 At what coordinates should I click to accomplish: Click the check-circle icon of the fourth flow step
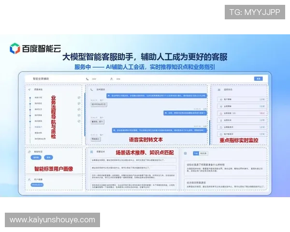(79, 115)
